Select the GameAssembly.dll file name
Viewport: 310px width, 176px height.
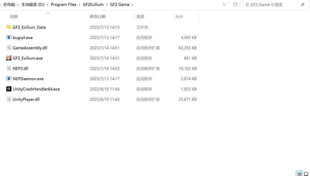pyautogui.click(x=30, y=48)
